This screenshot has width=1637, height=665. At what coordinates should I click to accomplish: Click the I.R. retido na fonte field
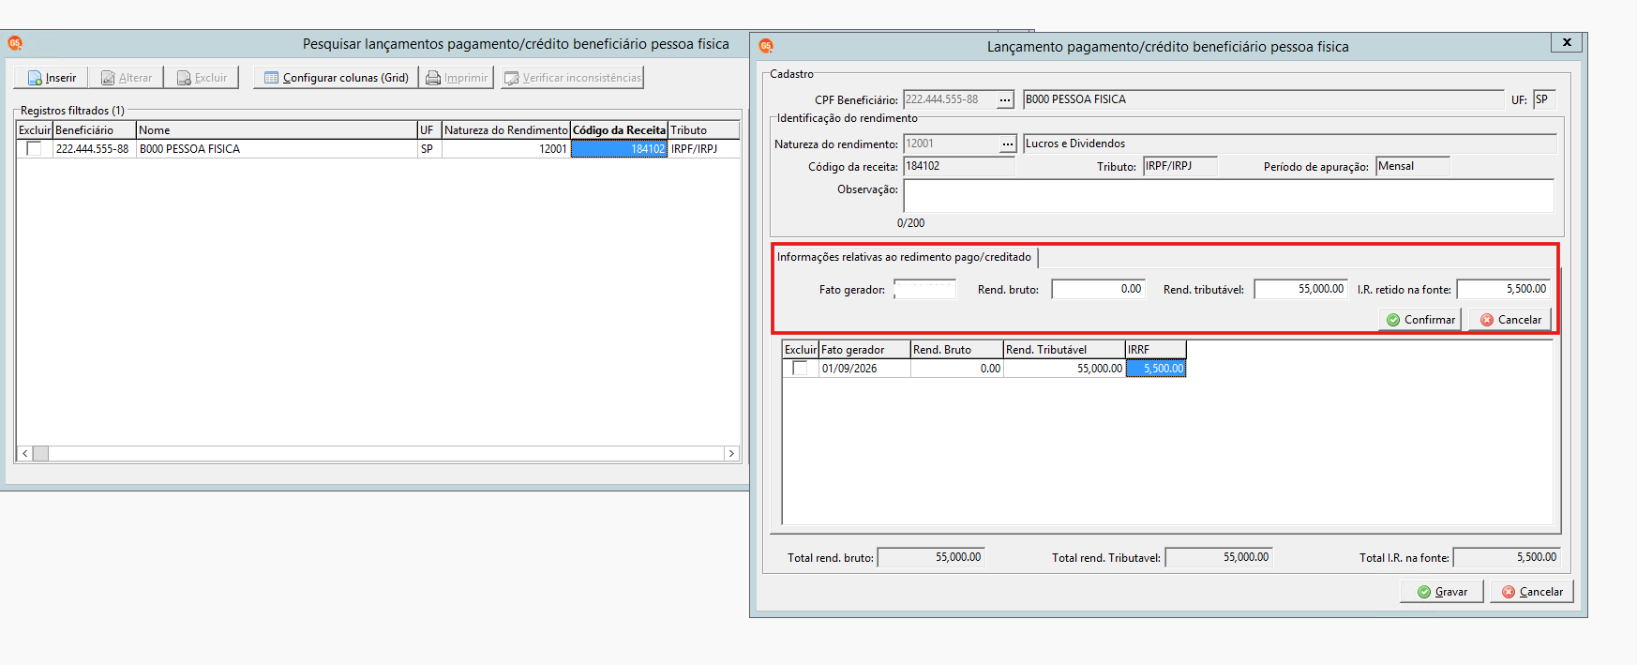pyautogui.click(x=1503, y=290)
